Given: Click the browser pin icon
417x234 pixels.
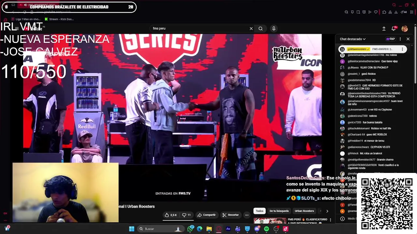Looking at the screenshot, I should pos(352,12).
